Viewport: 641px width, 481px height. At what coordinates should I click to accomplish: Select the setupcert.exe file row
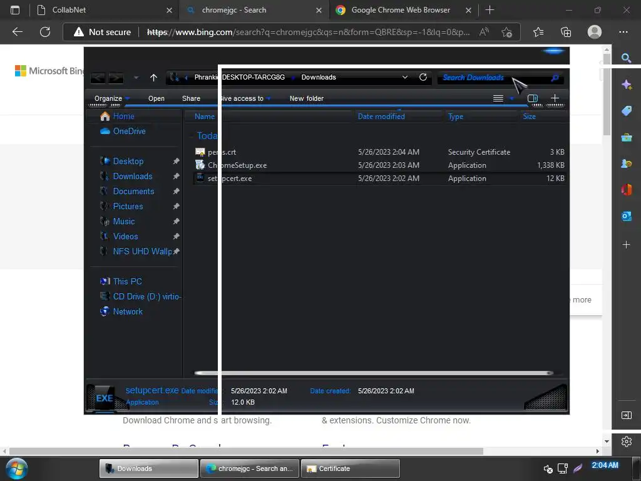coord(380,178)
